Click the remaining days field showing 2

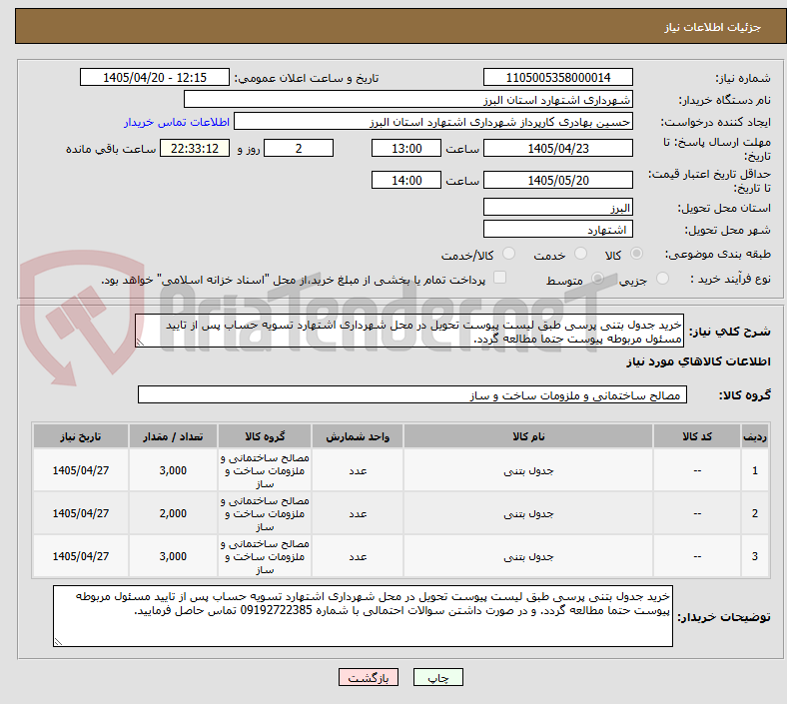[299, 149]
